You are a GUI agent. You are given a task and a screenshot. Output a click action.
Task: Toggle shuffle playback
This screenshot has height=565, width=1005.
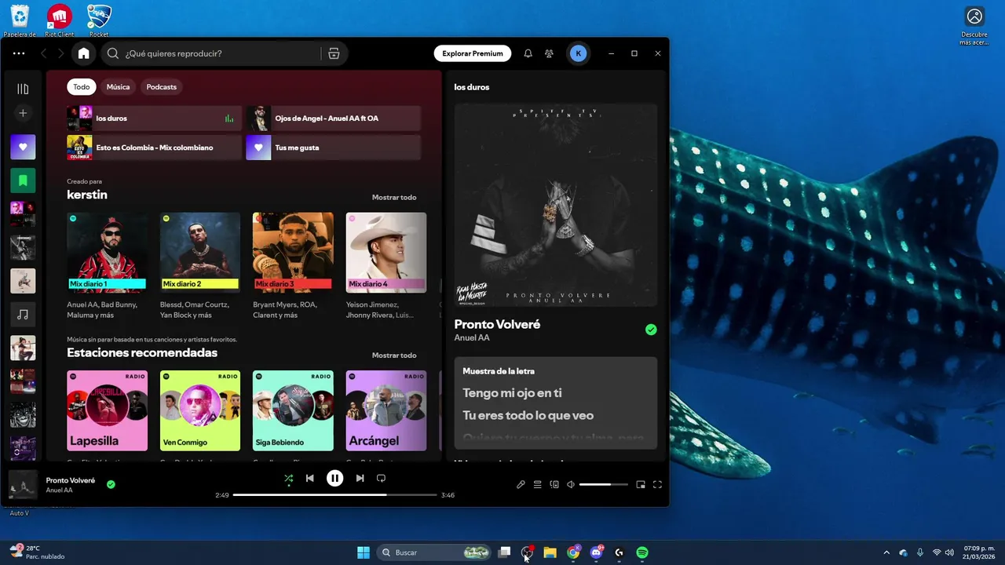tap(289, 478)
